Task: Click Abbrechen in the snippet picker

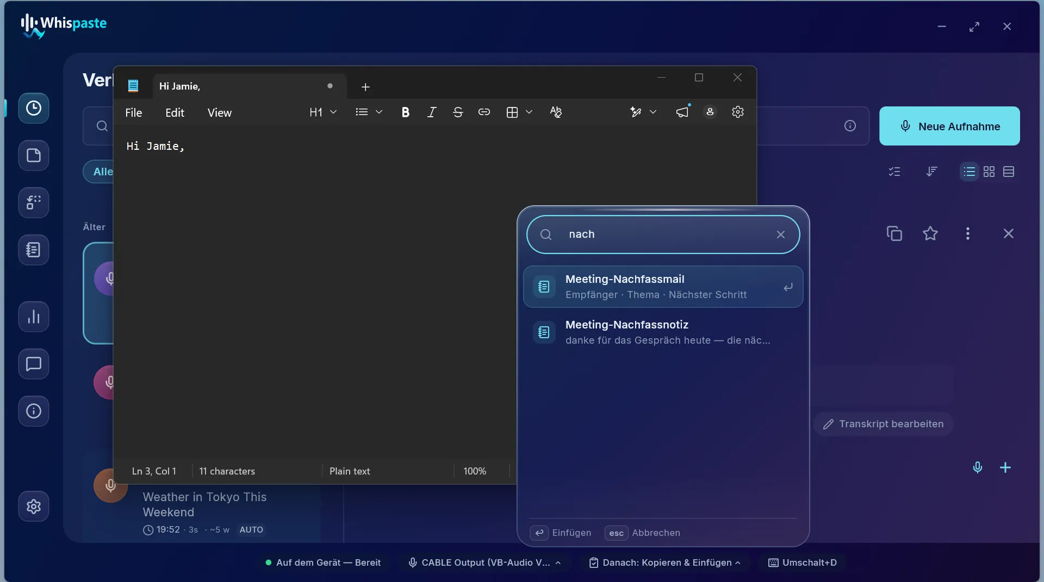Action: (642, 533)
